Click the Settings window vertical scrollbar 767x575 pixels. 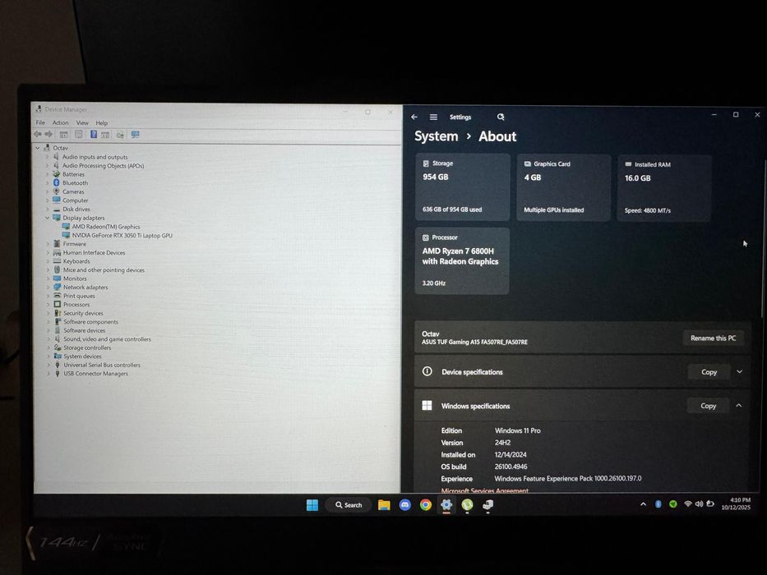click(x=763, y=237)
